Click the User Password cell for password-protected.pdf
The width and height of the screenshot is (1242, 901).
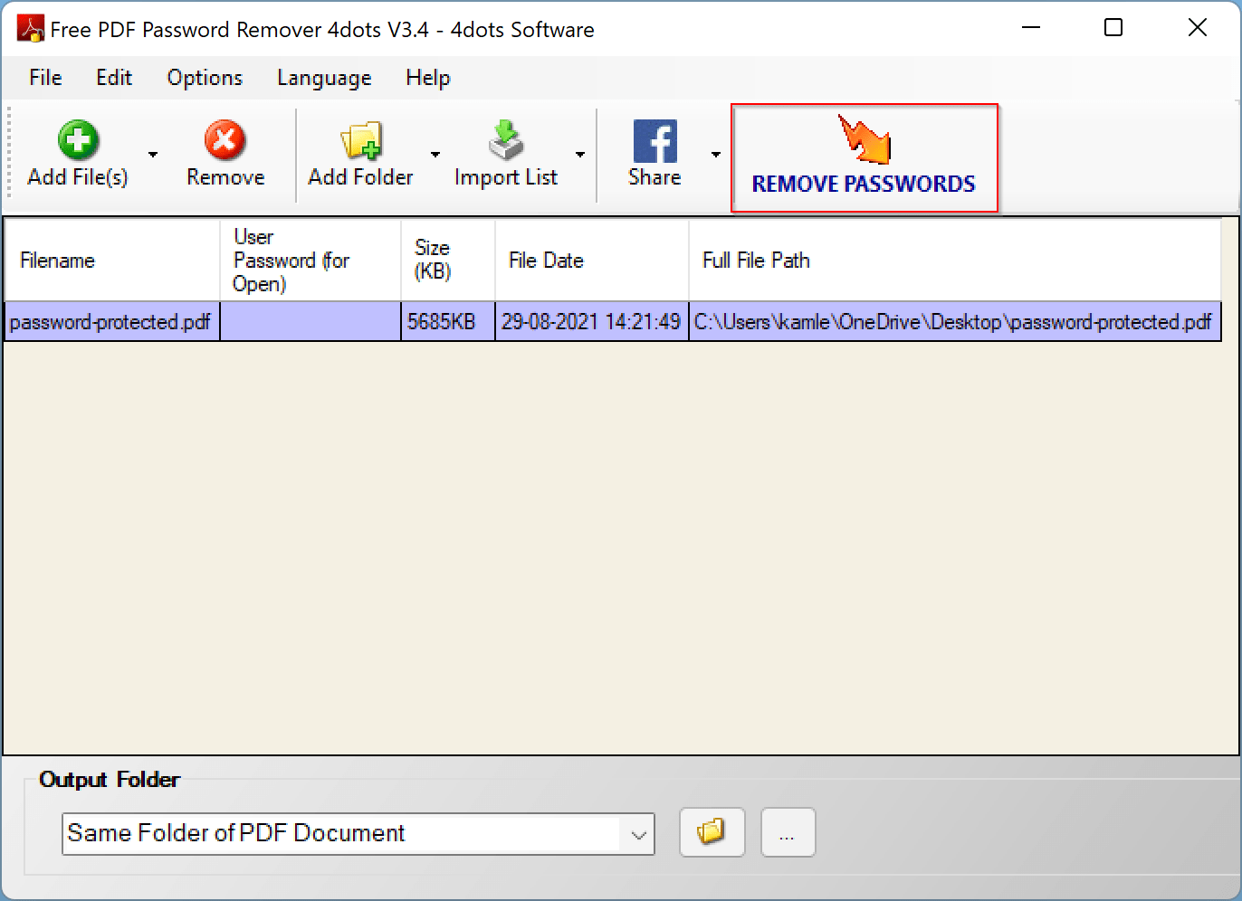[310, 321]
